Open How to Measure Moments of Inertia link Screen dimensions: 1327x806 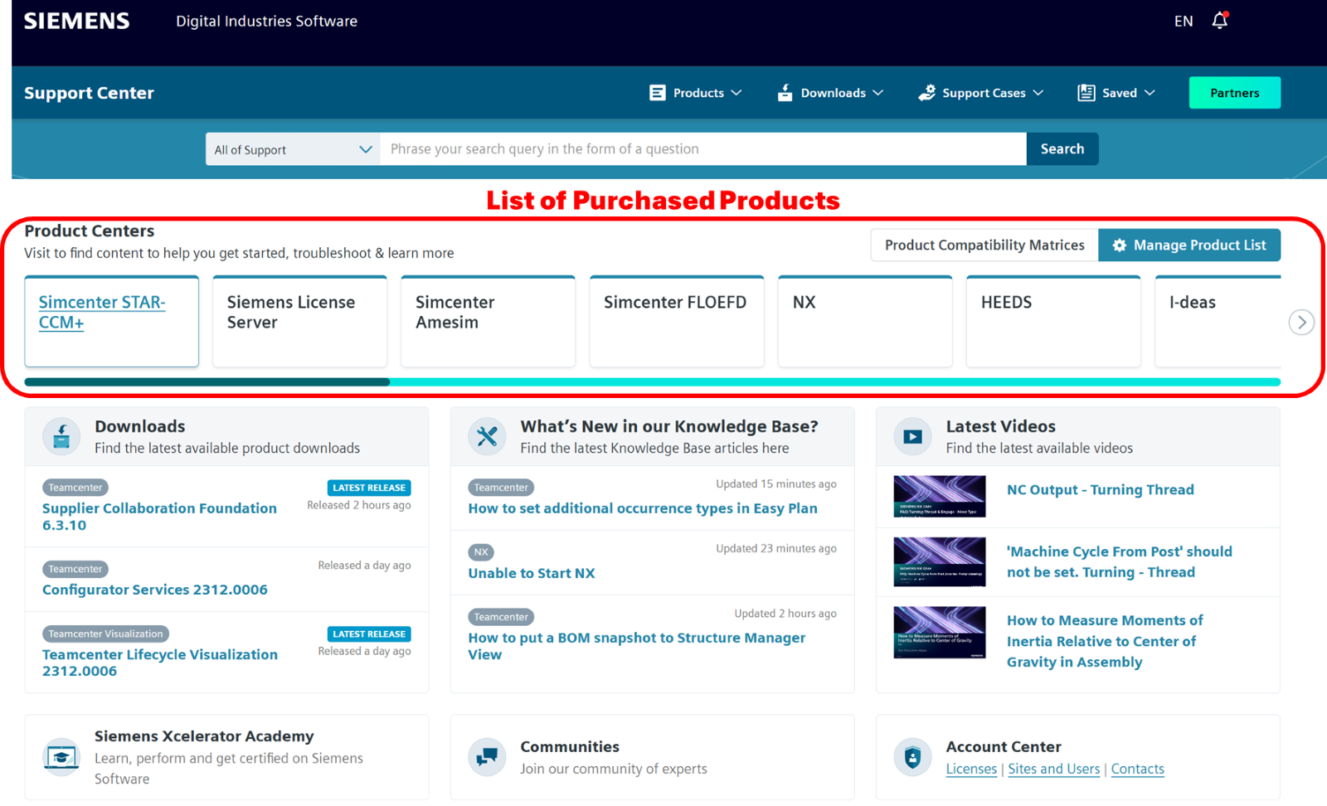tap(1105, 641)
